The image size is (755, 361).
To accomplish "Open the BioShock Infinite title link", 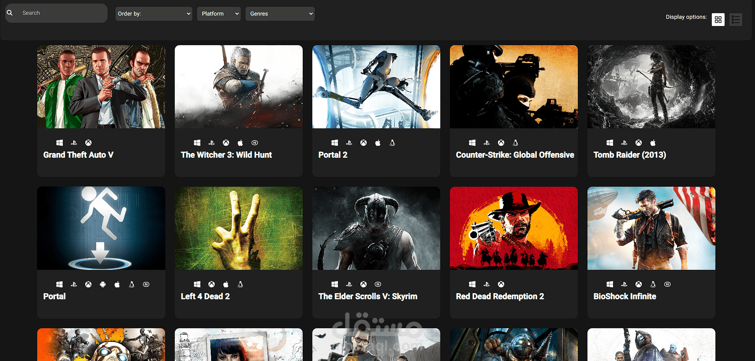I will [x=625, y=296].
